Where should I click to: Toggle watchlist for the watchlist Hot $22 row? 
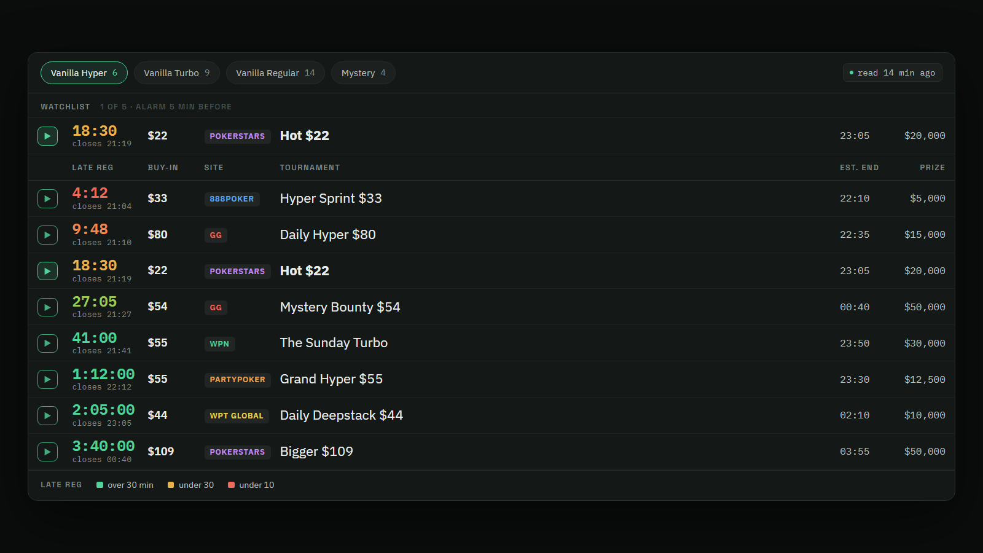(x=47, y=136)
